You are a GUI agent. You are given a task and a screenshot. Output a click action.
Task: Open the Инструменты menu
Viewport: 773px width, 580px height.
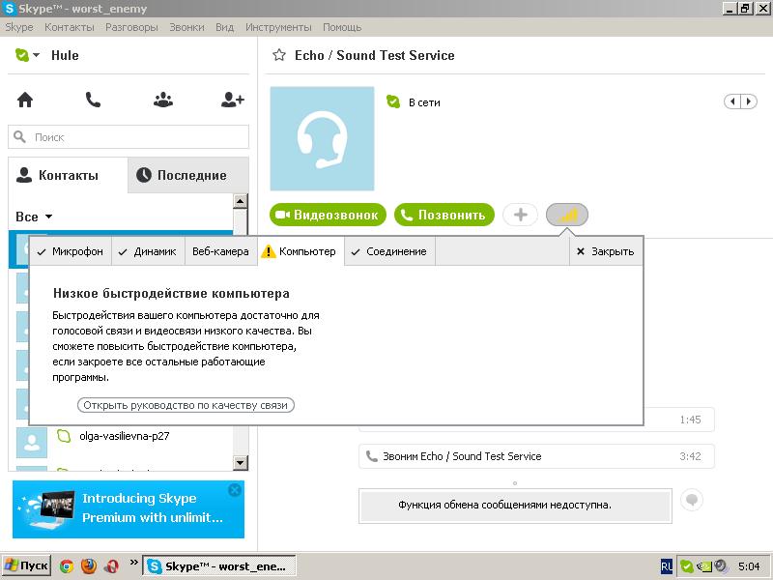pos(278,27)
